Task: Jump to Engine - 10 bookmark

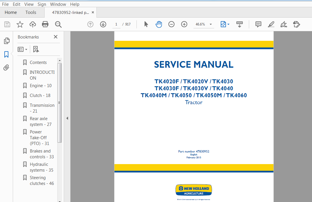Action: (x=41, y=86)
